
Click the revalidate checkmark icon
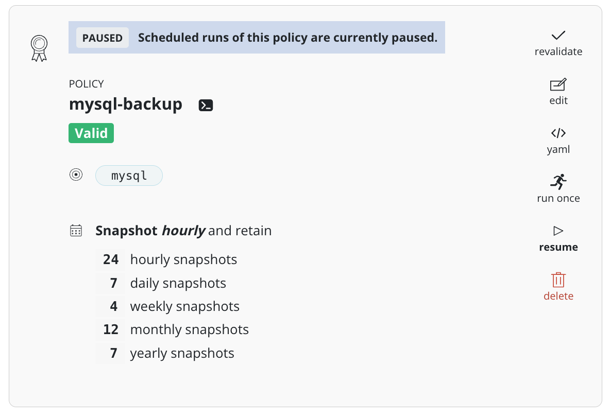tap(558, 36)
